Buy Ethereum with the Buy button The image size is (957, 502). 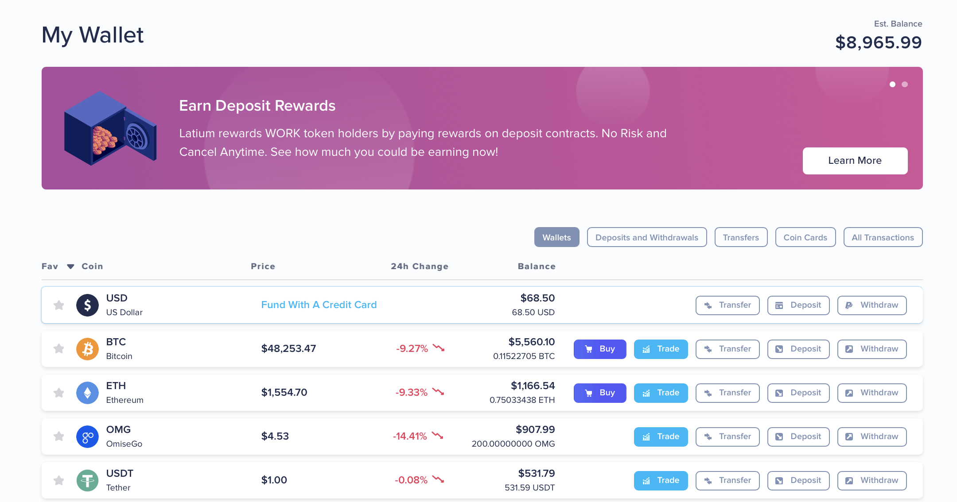click(x=599, y=393)
